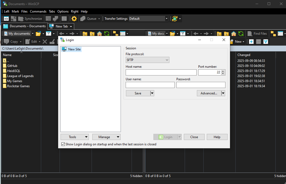Open the left panel My documents drive dropdown

point(33,34)
